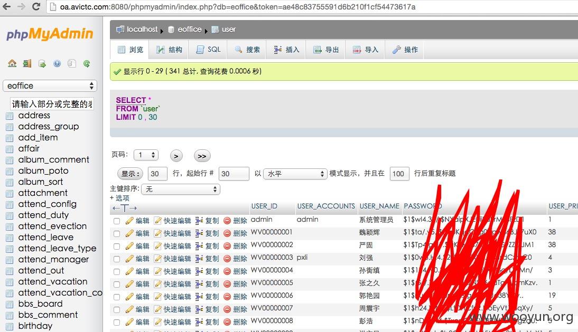This screenshot has height=332, width=578.
Task: Click the table name filter box
Action: coord(52,104)
